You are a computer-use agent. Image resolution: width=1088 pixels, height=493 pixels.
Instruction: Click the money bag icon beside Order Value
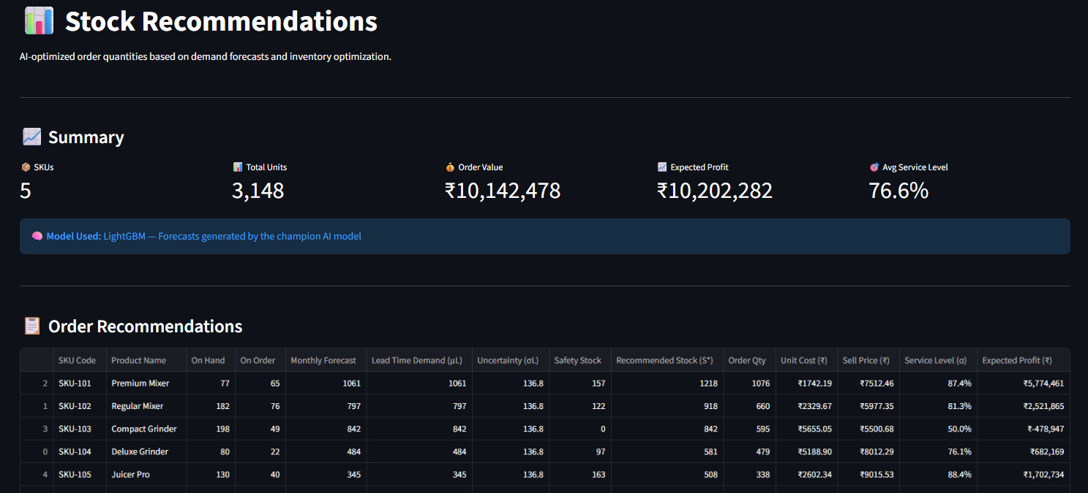[x=450, y=167]
